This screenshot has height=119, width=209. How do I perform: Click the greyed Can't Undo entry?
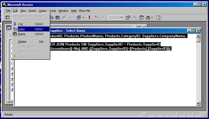31,17
